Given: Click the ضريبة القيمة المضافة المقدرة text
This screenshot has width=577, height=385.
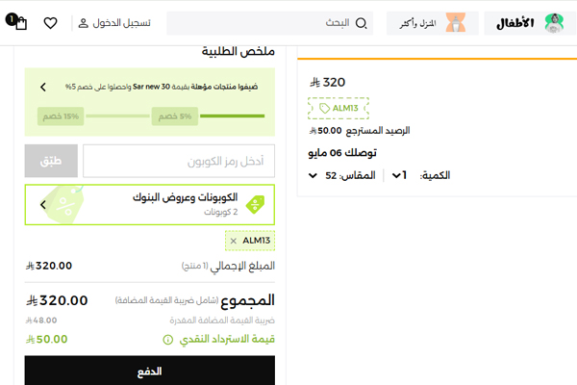Looking at the screenshot, I should click(222, 321).
